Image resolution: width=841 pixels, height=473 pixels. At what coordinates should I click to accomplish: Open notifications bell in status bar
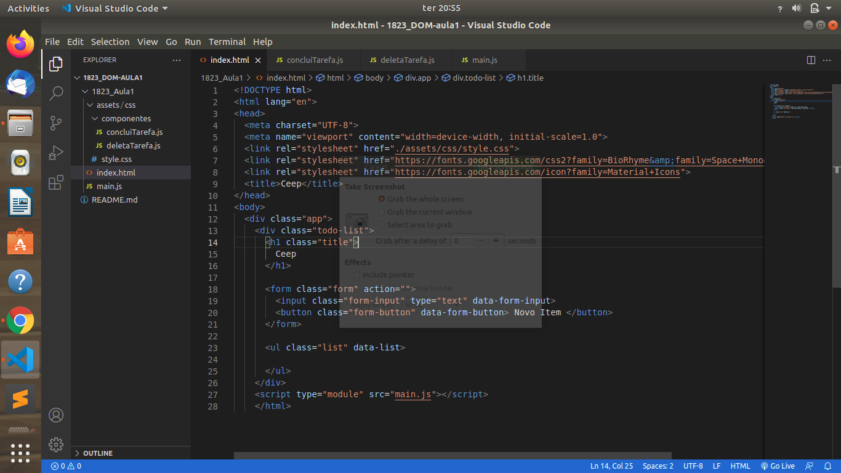pyautogui.click(x=827, y=466)
